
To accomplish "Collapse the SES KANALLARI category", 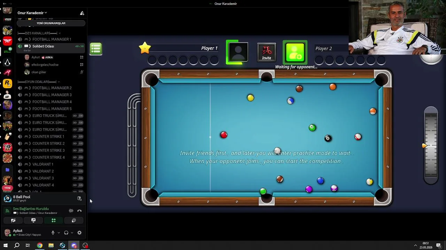I will click(x=39, y=33).
